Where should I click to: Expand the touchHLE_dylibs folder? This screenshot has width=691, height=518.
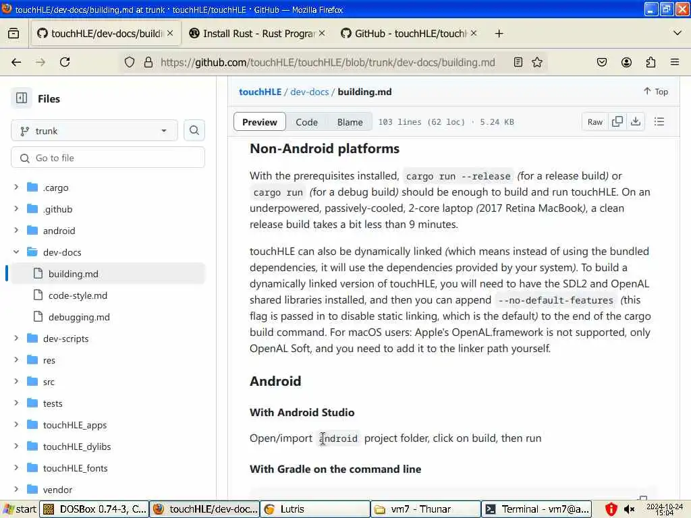tap(16, 447)
